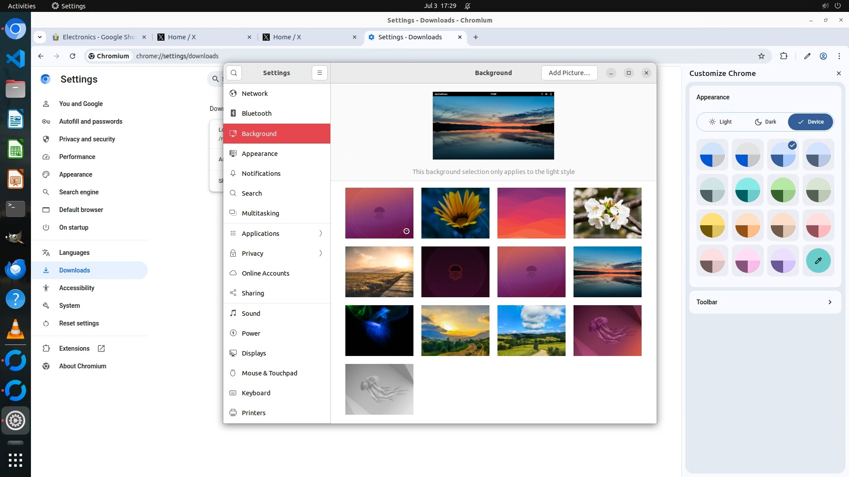
Task: Expand the Applications settings category
Action: point(277,233)
